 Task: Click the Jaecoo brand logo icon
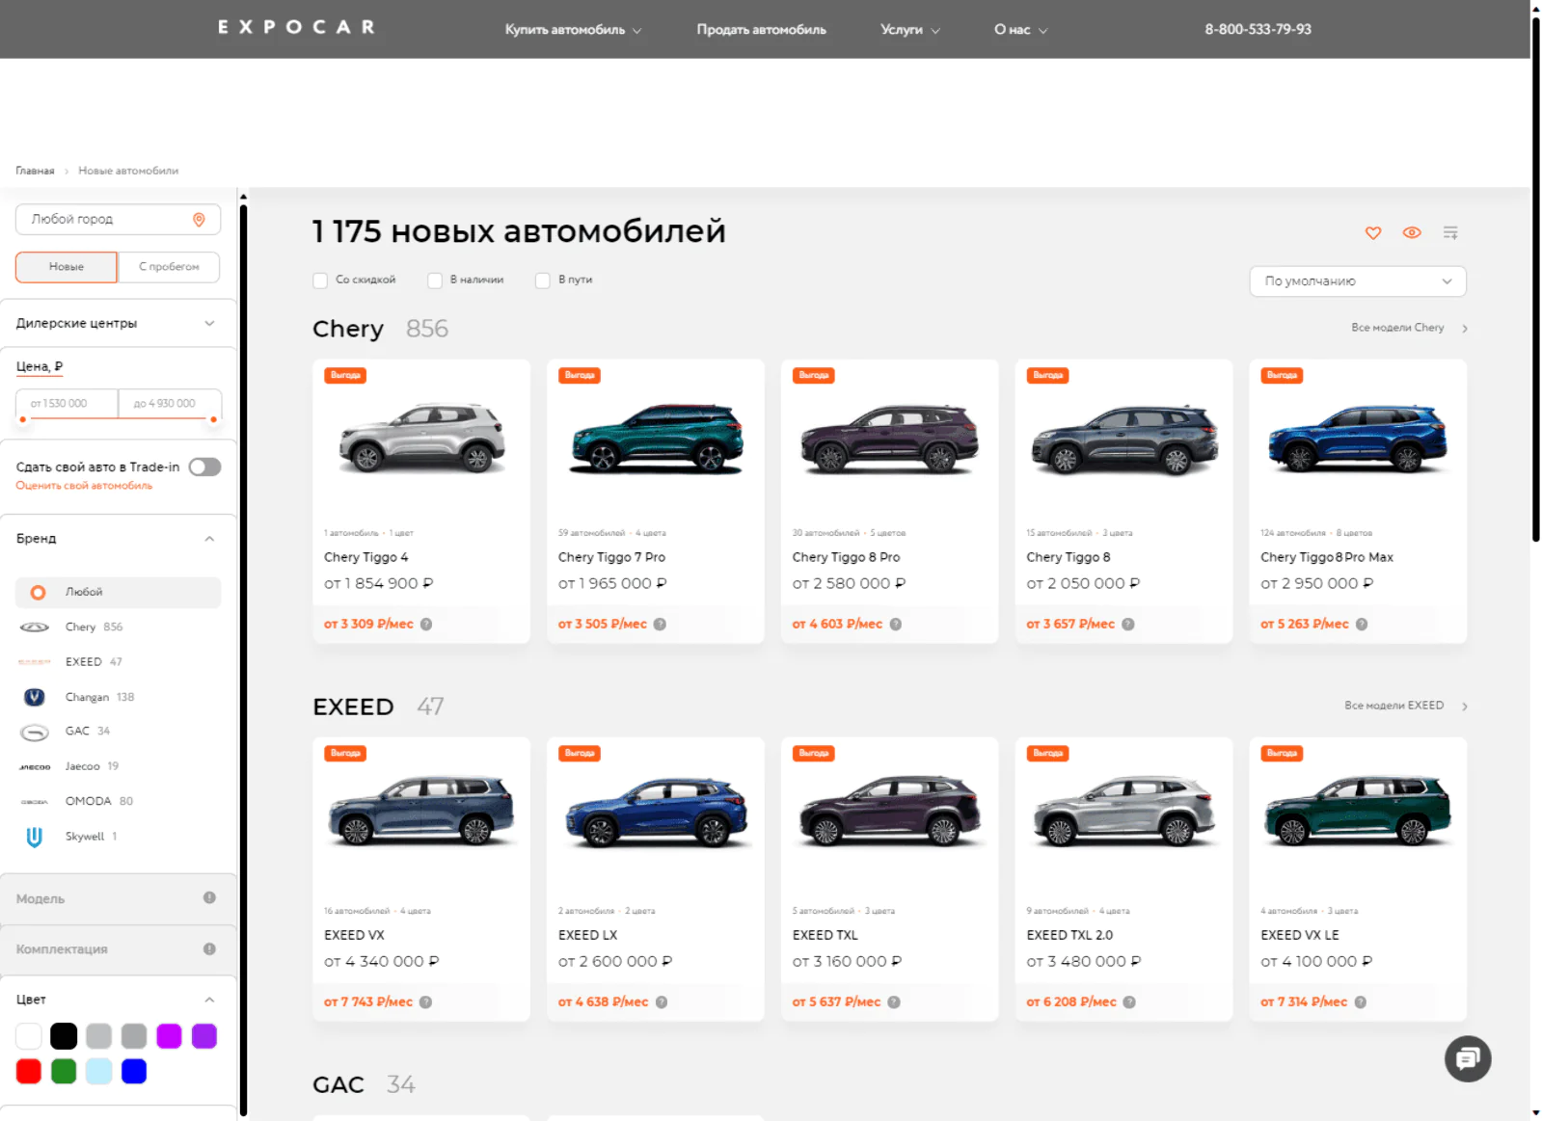pos(35,767)
